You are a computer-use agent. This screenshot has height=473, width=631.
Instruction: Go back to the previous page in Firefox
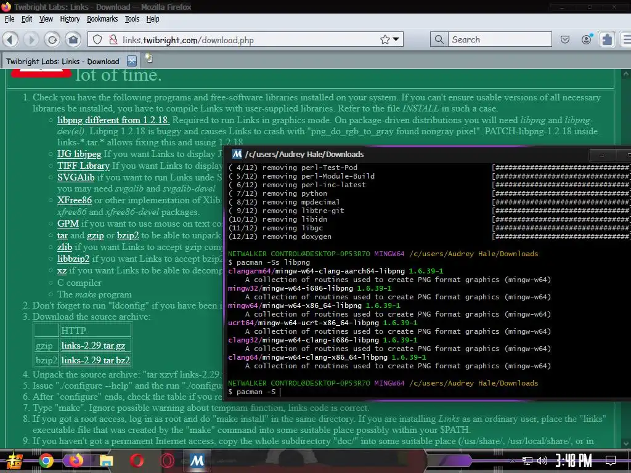point(10,39)
